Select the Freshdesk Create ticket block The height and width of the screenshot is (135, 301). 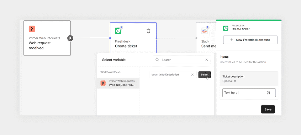133,38
